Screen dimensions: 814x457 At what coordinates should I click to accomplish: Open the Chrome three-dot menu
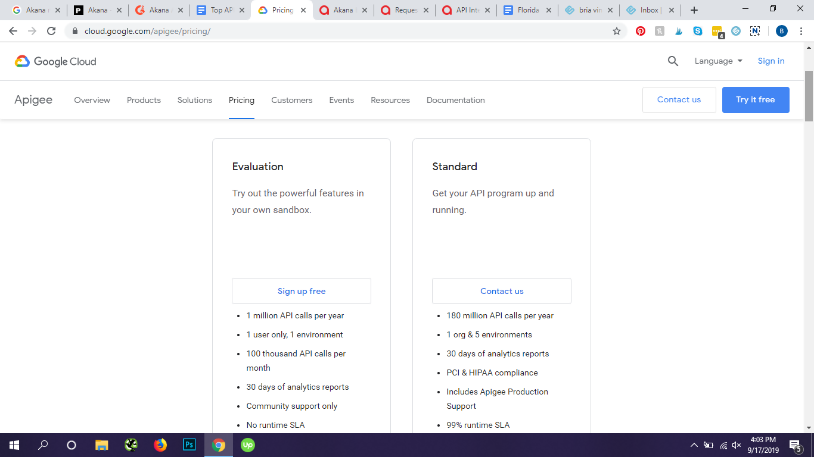(x=801, y=31)
